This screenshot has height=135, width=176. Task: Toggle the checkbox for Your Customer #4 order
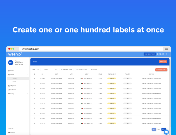click(x=35, y=93)
